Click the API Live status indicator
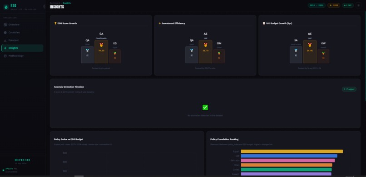This screenshot has height=177, width=366. (x=9, y=169)
